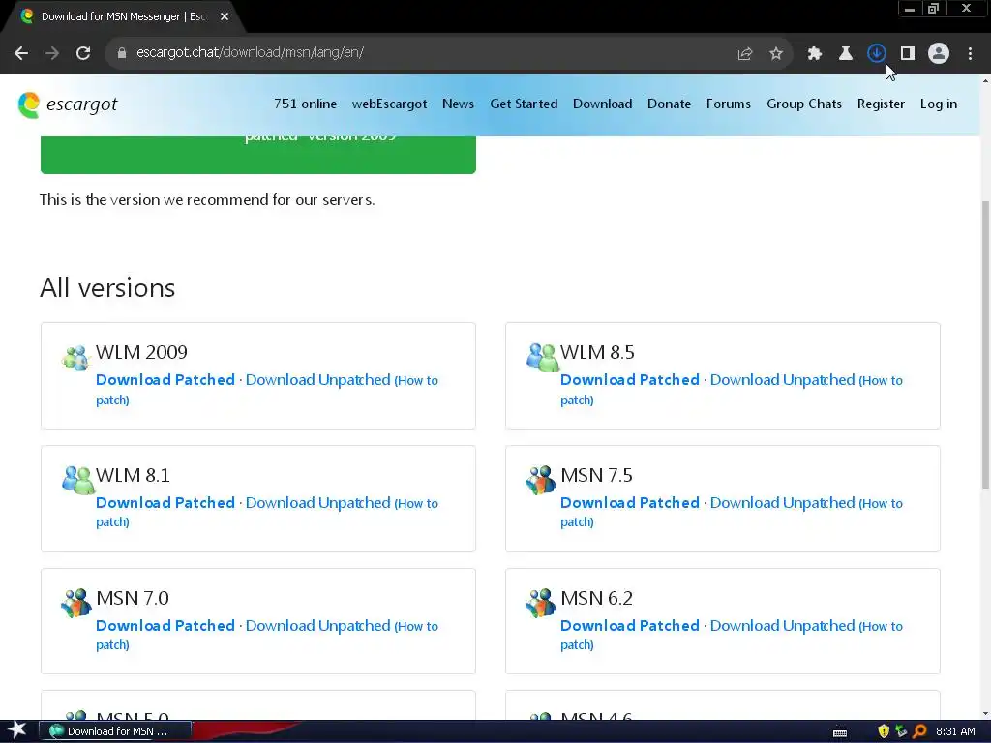Open the Chrome Labs flask icon
Screen dimensions: 991x743
coord(845,54)
